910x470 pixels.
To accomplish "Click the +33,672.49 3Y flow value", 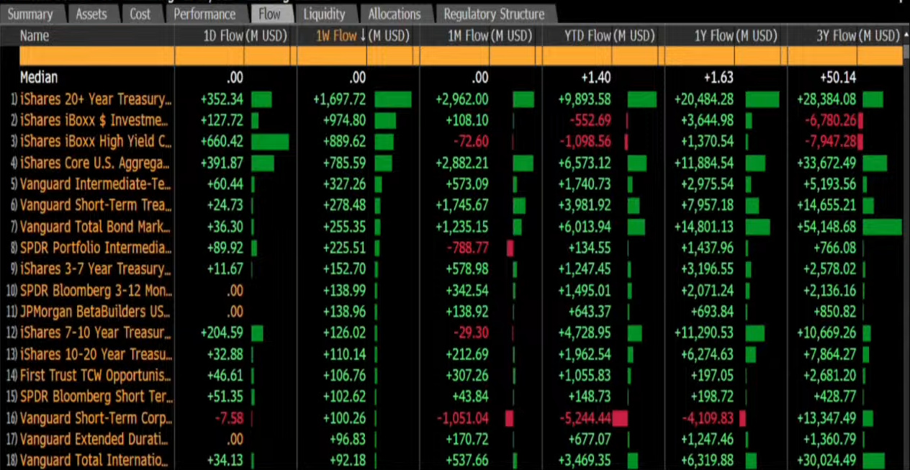I will pyautogui.click(x=826, y=163).
